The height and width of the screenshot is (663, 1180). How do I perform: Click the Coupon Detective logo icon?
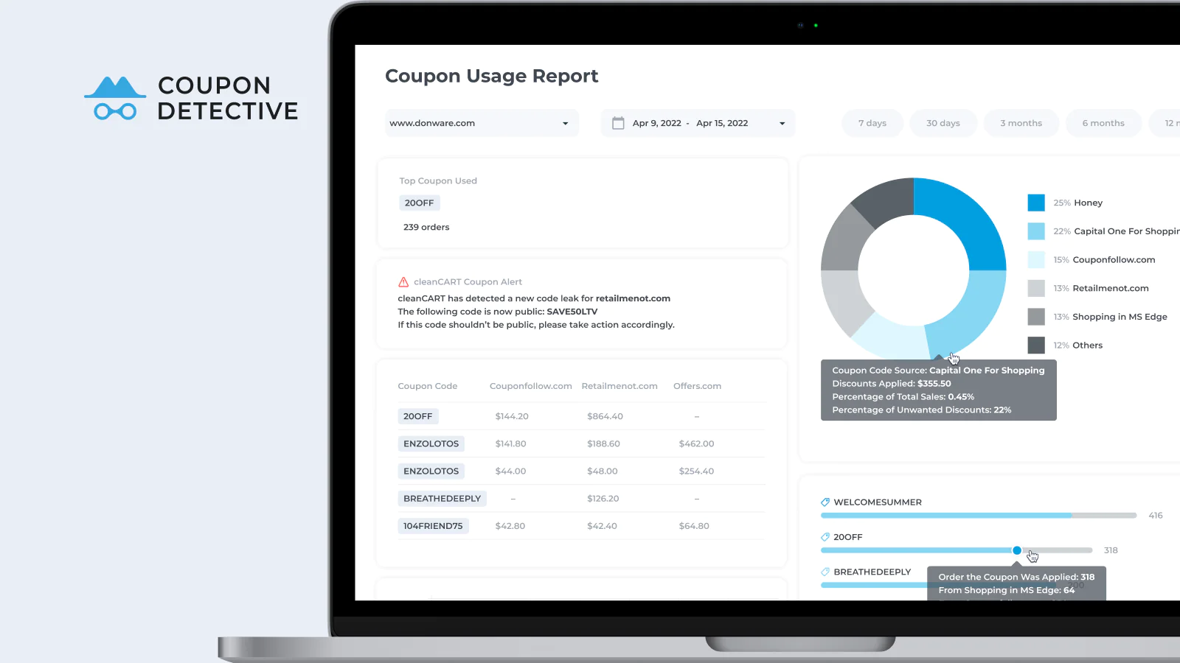coord(115,98)
